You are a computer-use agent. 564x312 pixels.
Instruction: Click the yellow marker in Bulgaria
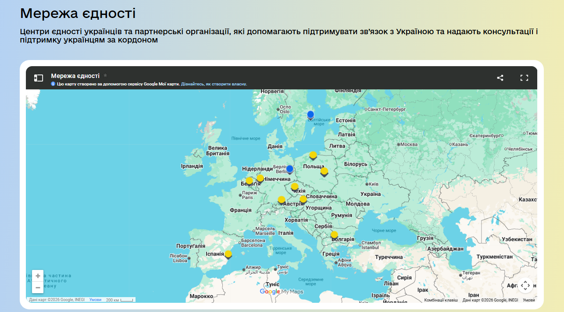[334, 235]
